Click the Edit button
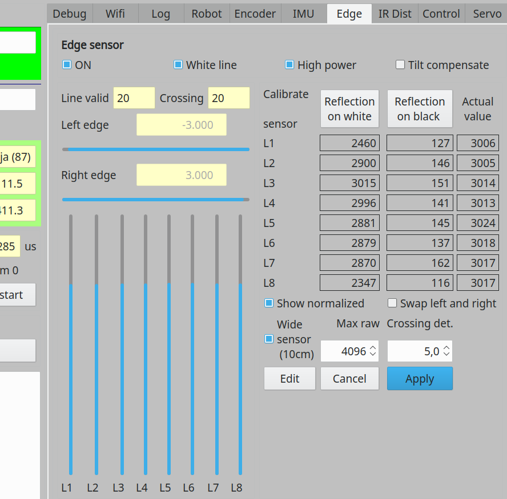The width and height of the screenshot is (507, 499). coord(289,378)
